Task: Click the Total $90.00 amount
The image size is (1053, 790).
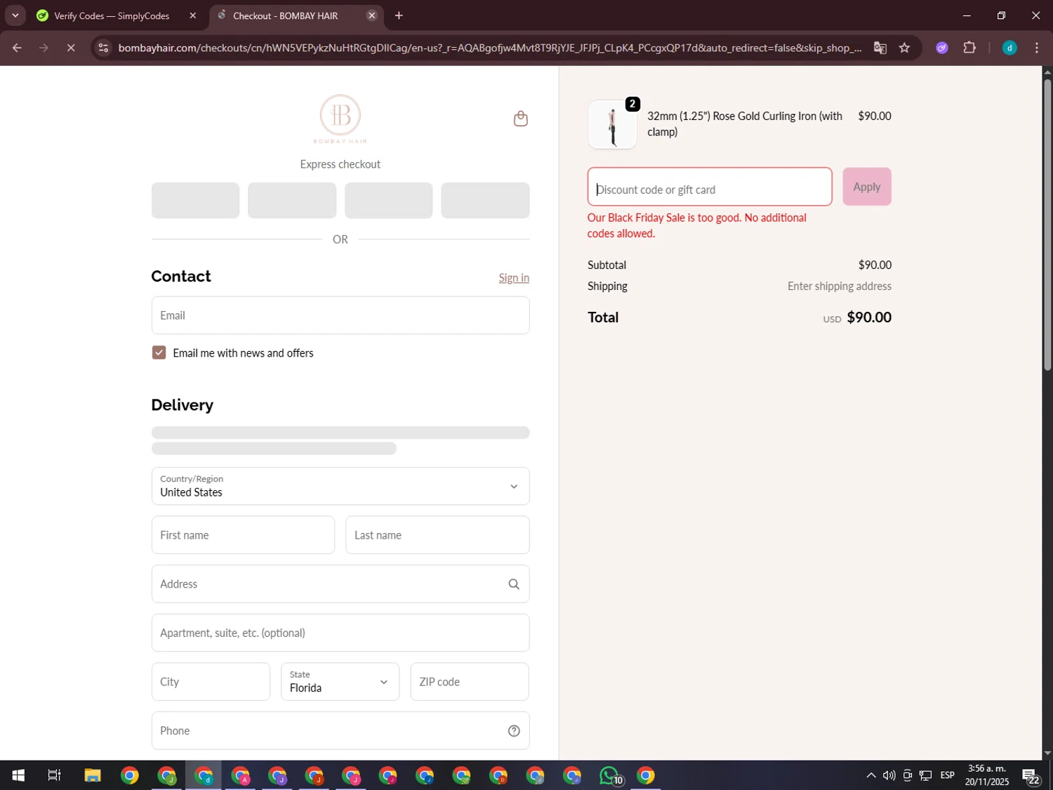Action: [x=869, y=317]
